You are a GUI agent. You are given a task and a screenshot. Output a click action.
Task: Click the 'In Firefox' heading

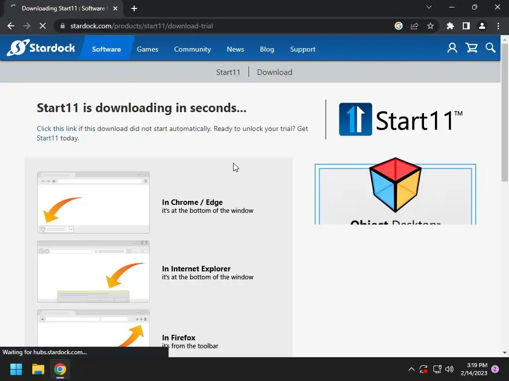point(178,337)
